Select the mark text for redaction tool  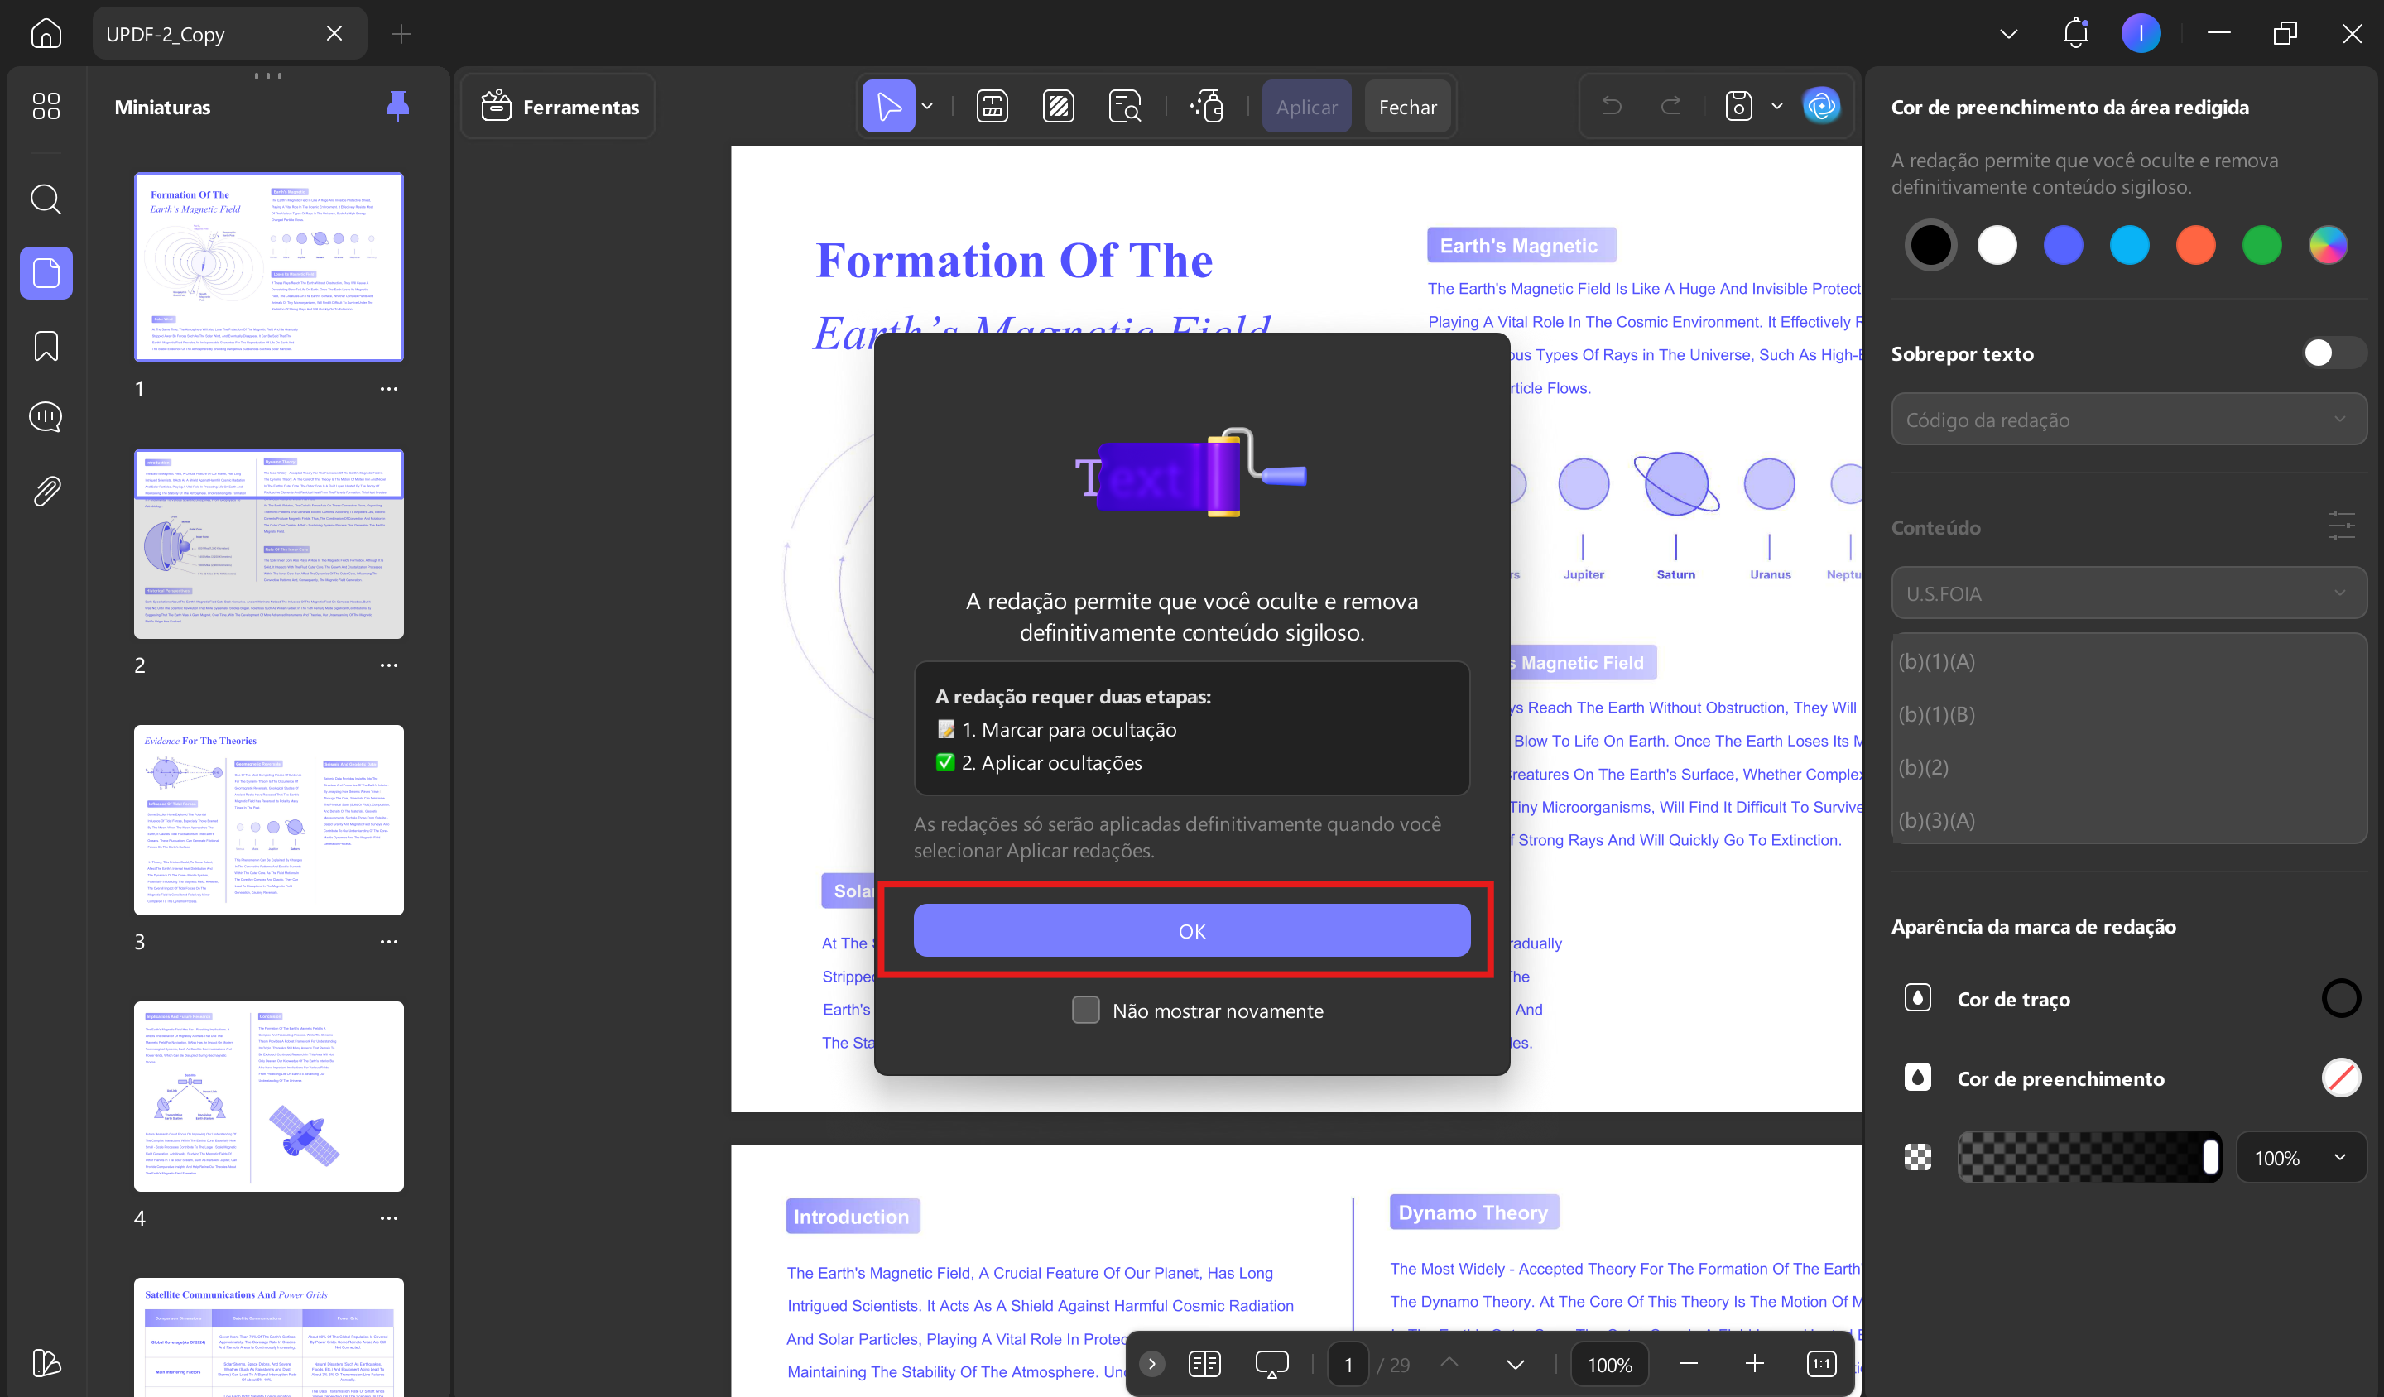[992, 106]
